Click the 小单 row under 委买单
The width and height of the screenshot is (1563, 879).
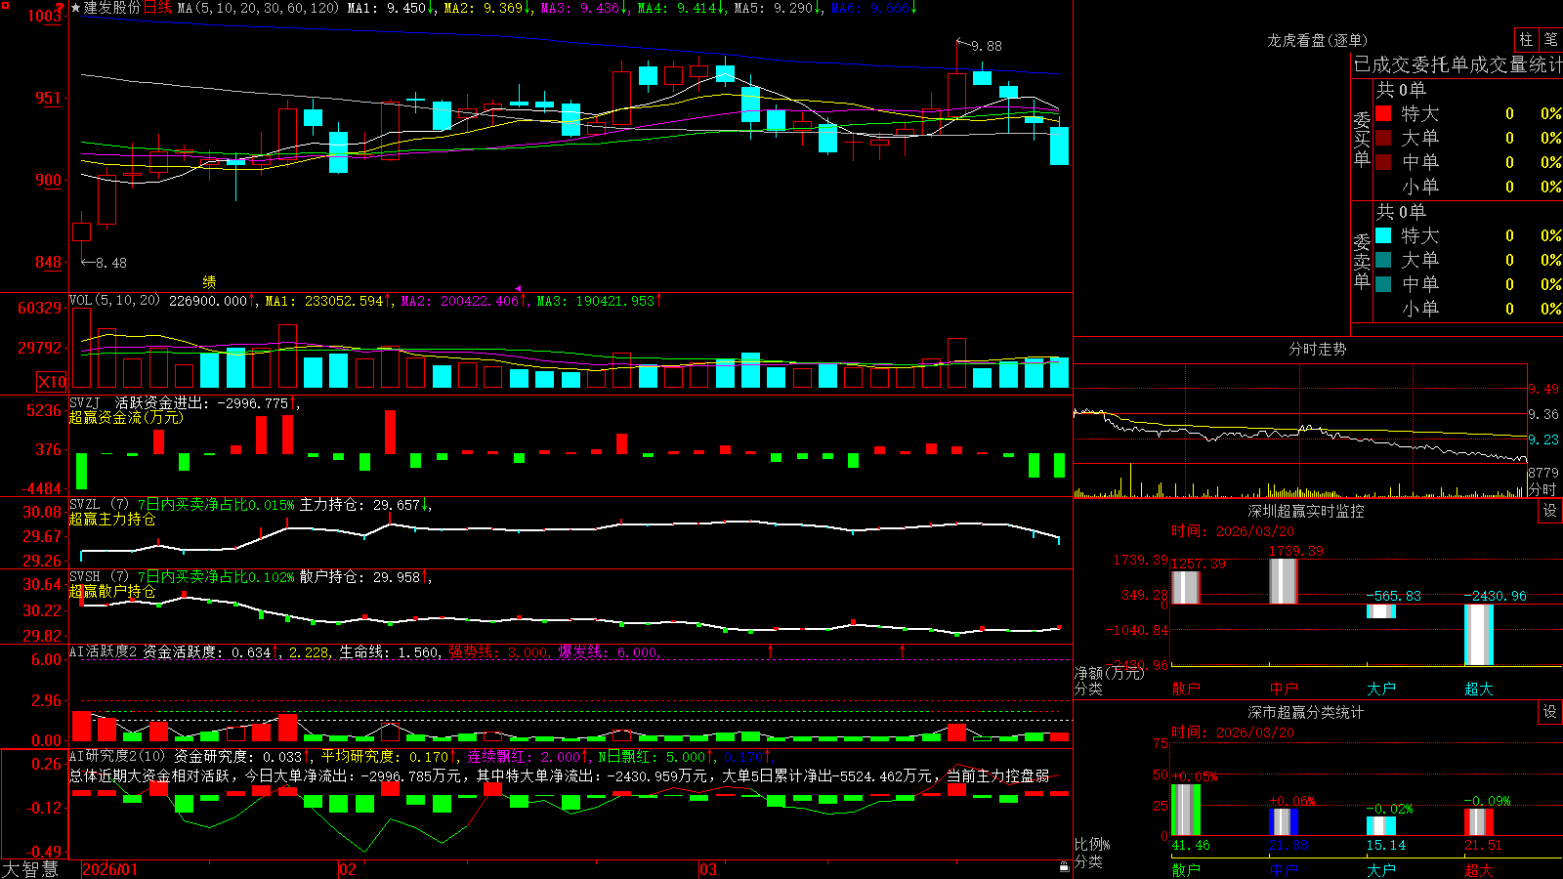(x=1468, y=187)
